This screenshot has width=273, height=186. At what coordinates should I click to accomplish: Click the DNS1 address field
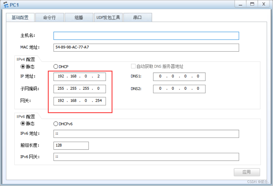[x=179, y=77]
